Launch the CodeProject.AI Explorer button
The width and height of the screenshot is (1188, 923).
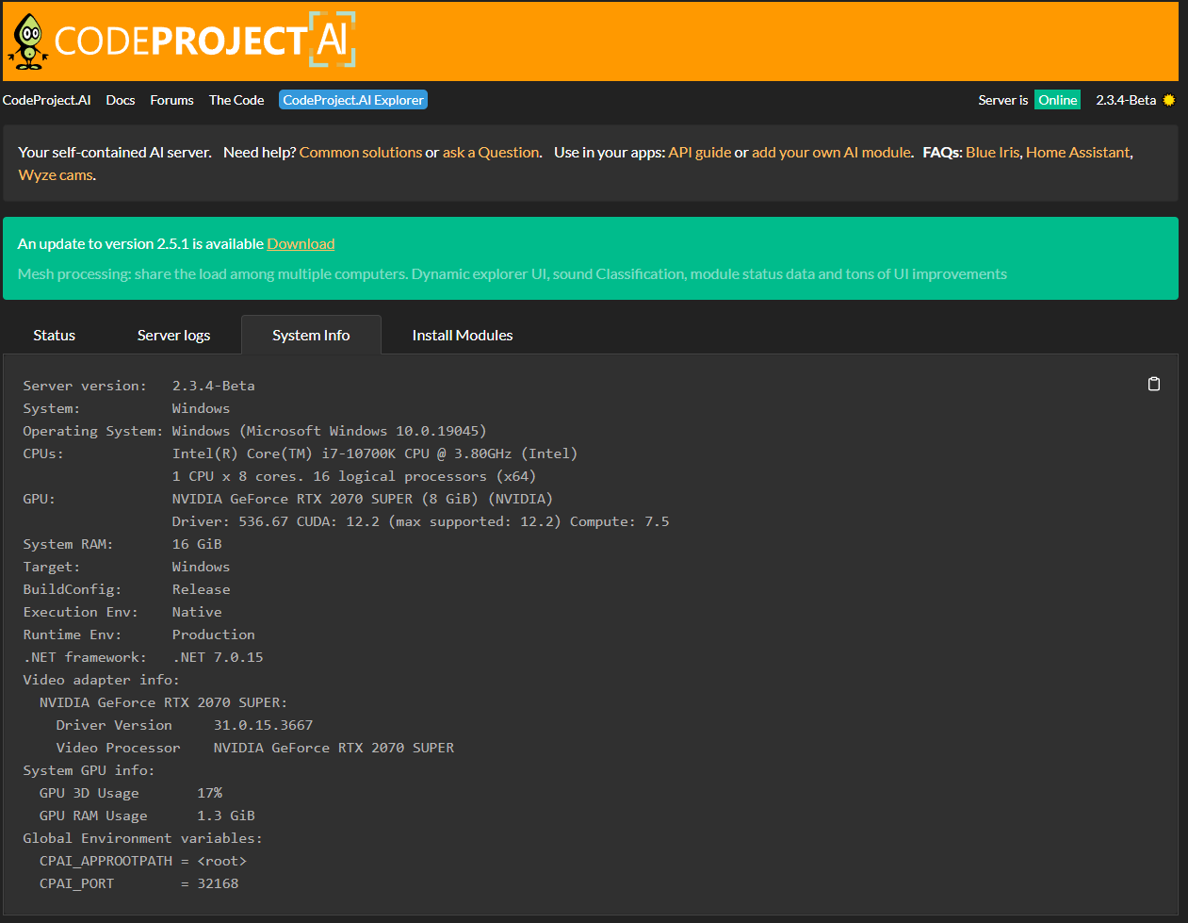[353, 100]
